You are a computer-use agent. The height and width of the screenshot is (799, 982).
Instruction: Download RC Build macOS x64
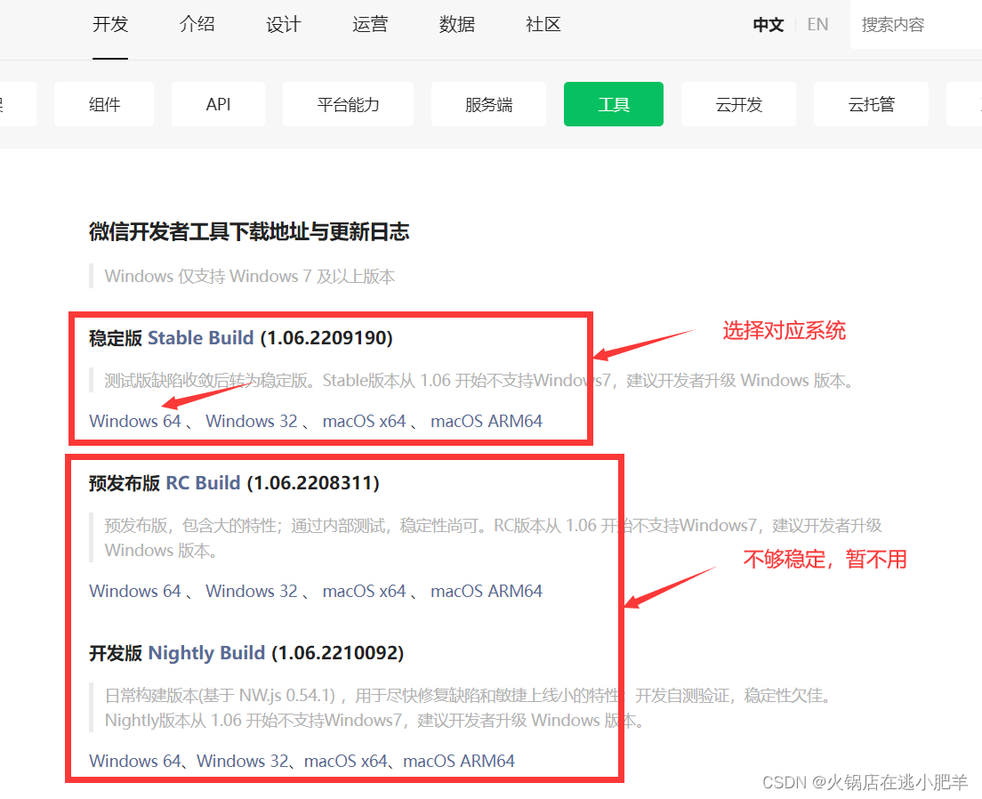tap(364, 591)
